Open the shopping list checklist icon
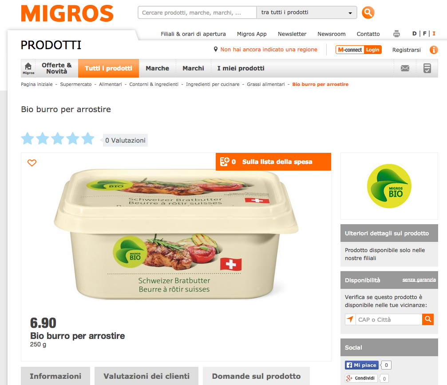 pos(427,68)
